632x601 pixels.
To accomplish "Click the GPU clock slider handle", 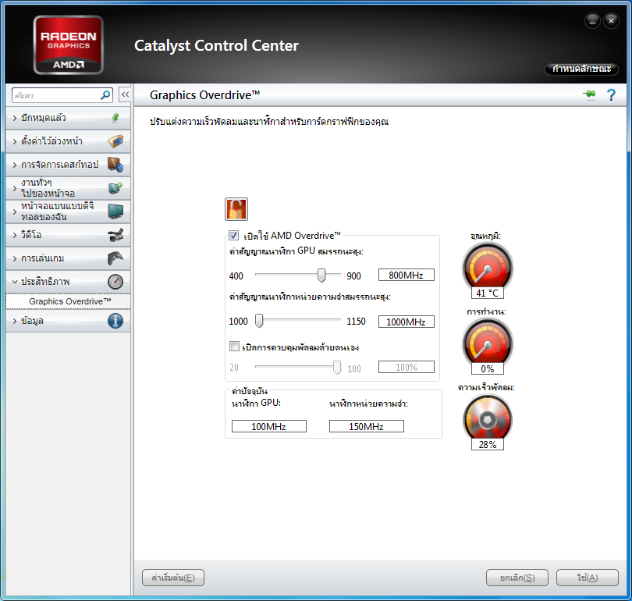I will [x=321, y=276].
